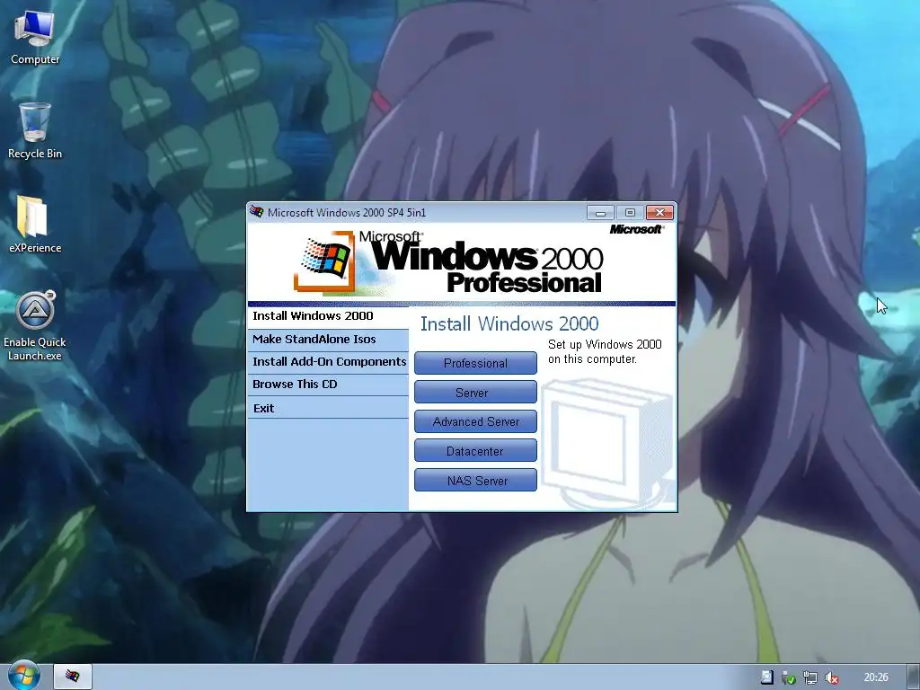Click the 'Install Windows 2000' heading text
Image resolution: width=920 pixels, height=690 pixels.
click(x=509, y=323)
